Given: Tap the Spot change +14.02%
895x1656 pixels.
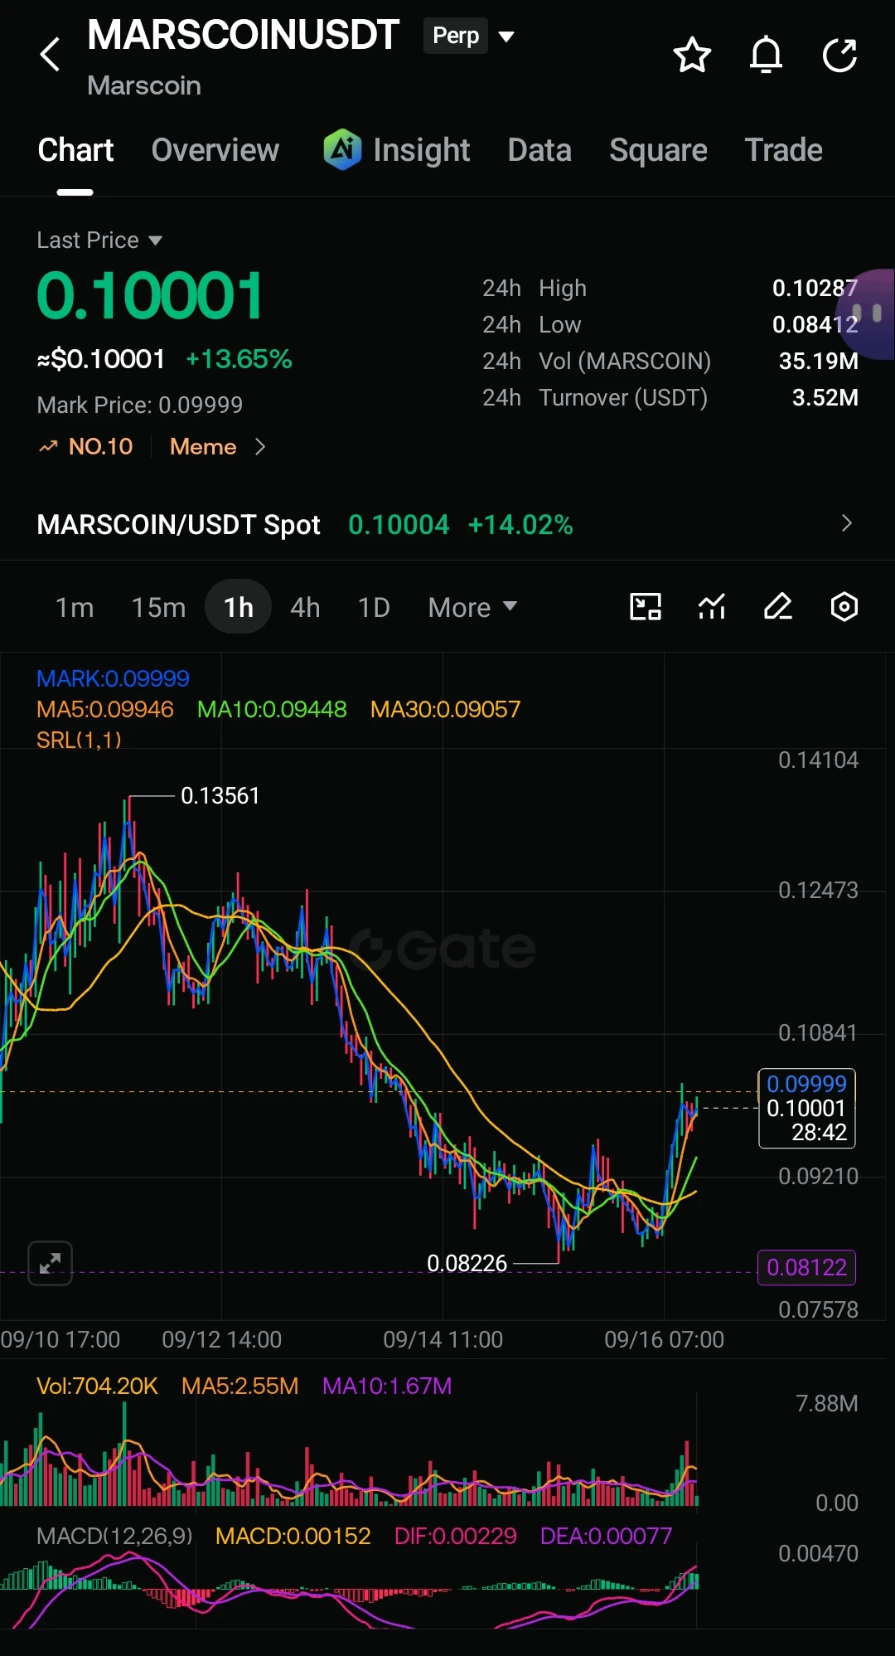Looking at the screenshot, I should point(520,525).
